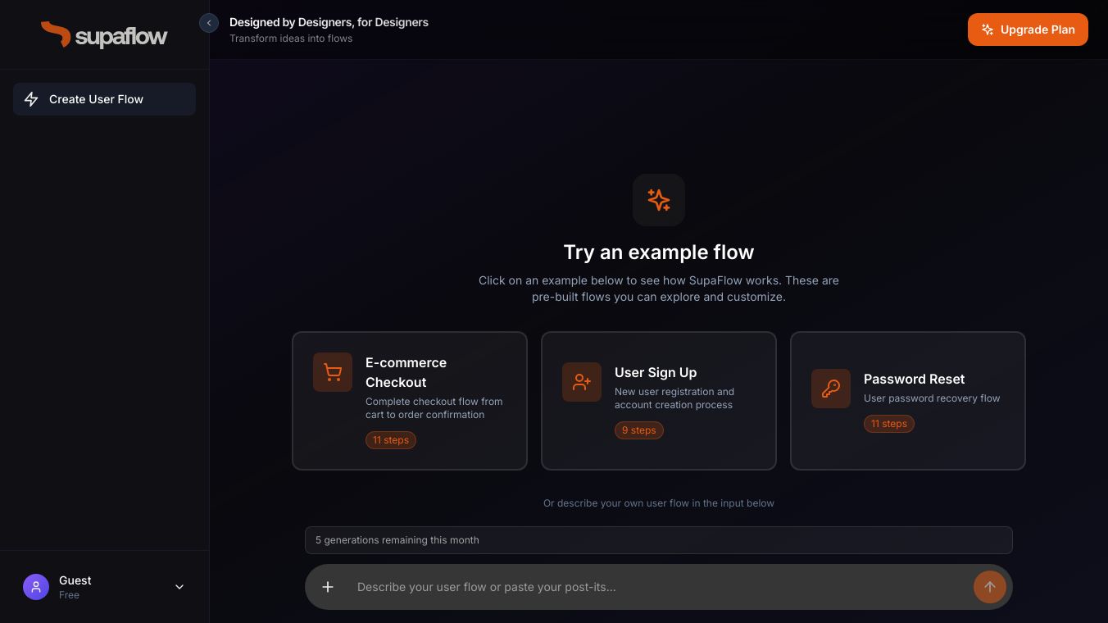Click the key icon
This screenshot has height=623, width=1108.
click(x=831, y=389)
